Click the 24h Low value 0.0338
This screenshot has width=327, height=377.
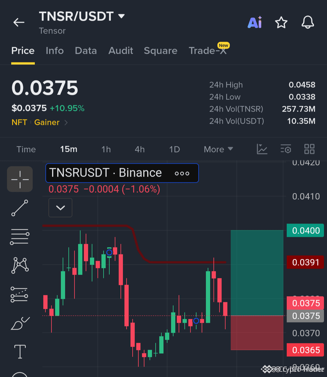302,97
